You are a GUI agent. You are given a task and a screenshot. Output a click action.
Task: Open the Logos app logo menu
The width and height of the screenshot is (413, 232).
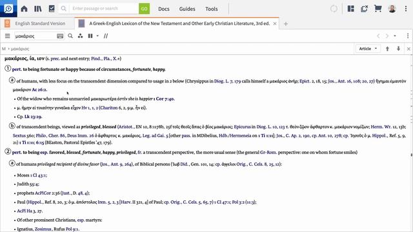pos(8,8)
